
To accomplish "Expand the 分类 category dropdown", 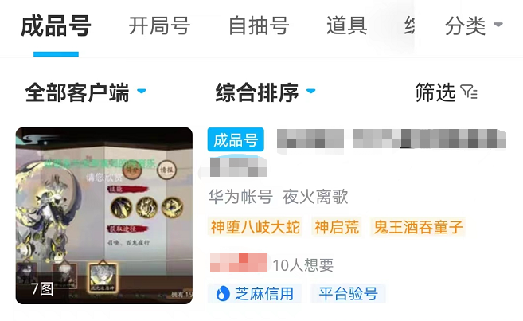I will tap(474, 26).
